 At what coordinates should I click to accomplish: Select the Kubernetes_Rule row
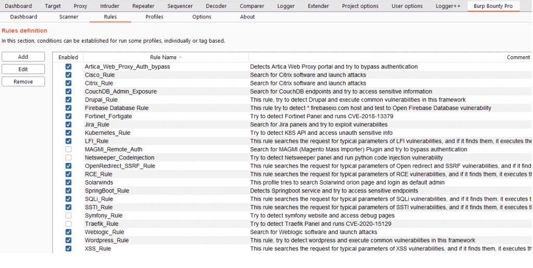(108, 133)
